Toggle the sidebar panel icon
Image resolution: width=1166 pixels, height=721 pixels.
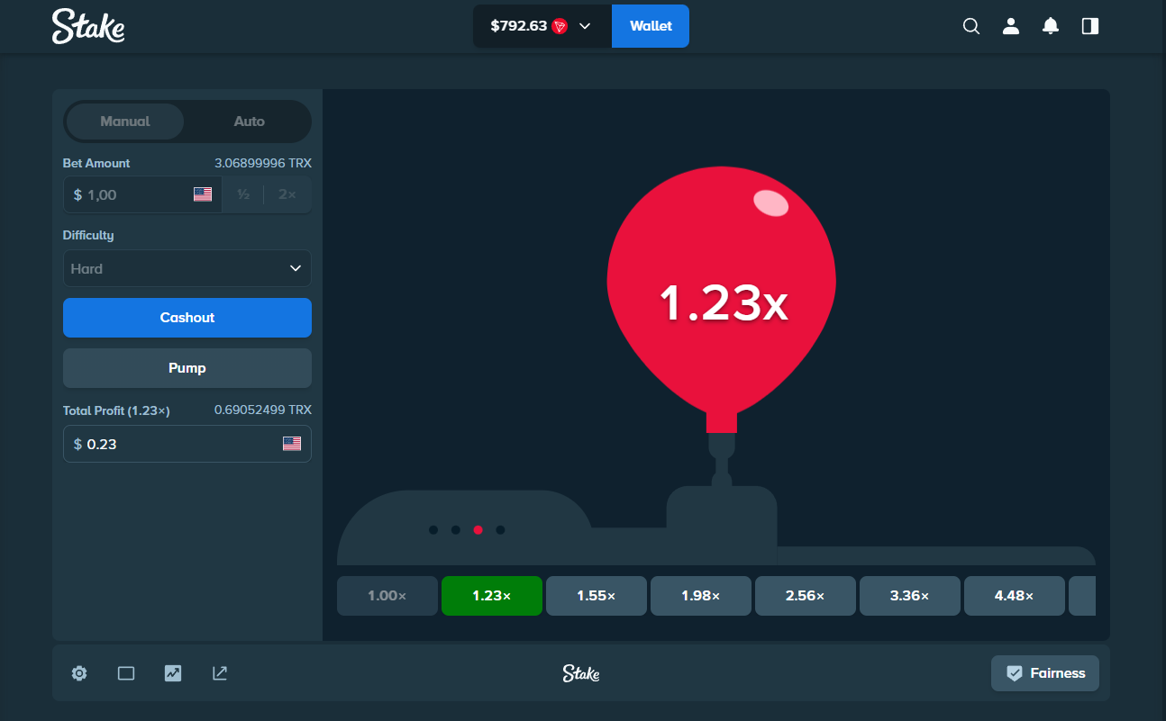pyautogui.click(x=1090, y=26)
